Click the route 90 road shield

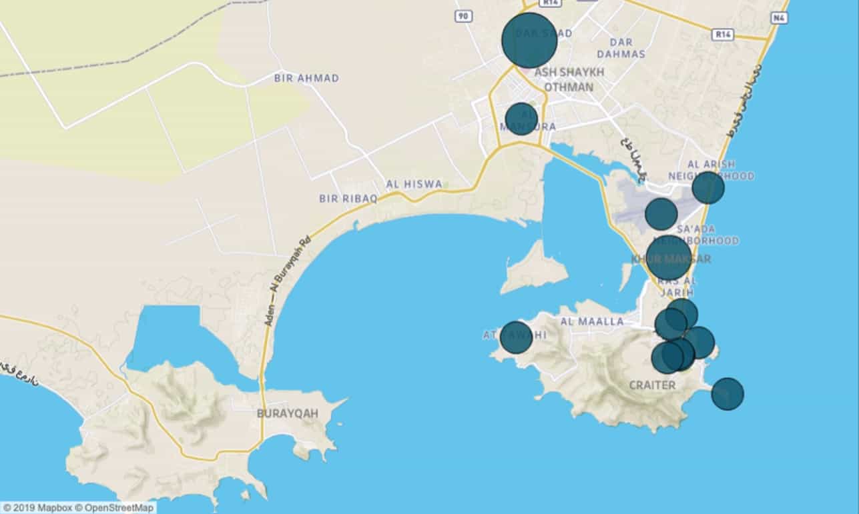pyautogui.click(x=462, y=15)
